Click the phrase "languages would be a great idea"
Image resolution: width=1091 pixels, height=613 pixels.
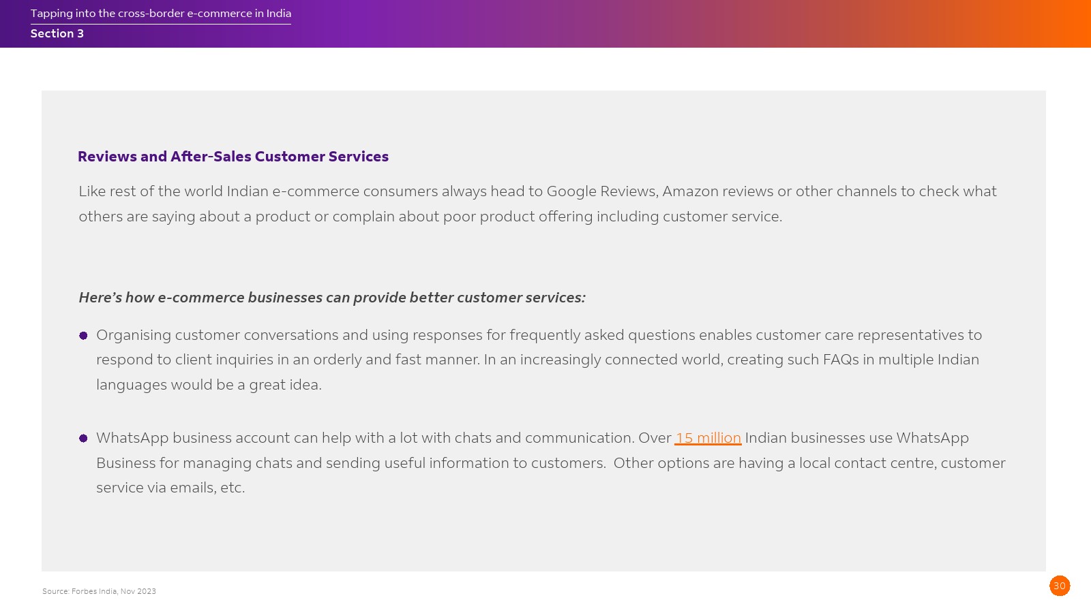209,385
